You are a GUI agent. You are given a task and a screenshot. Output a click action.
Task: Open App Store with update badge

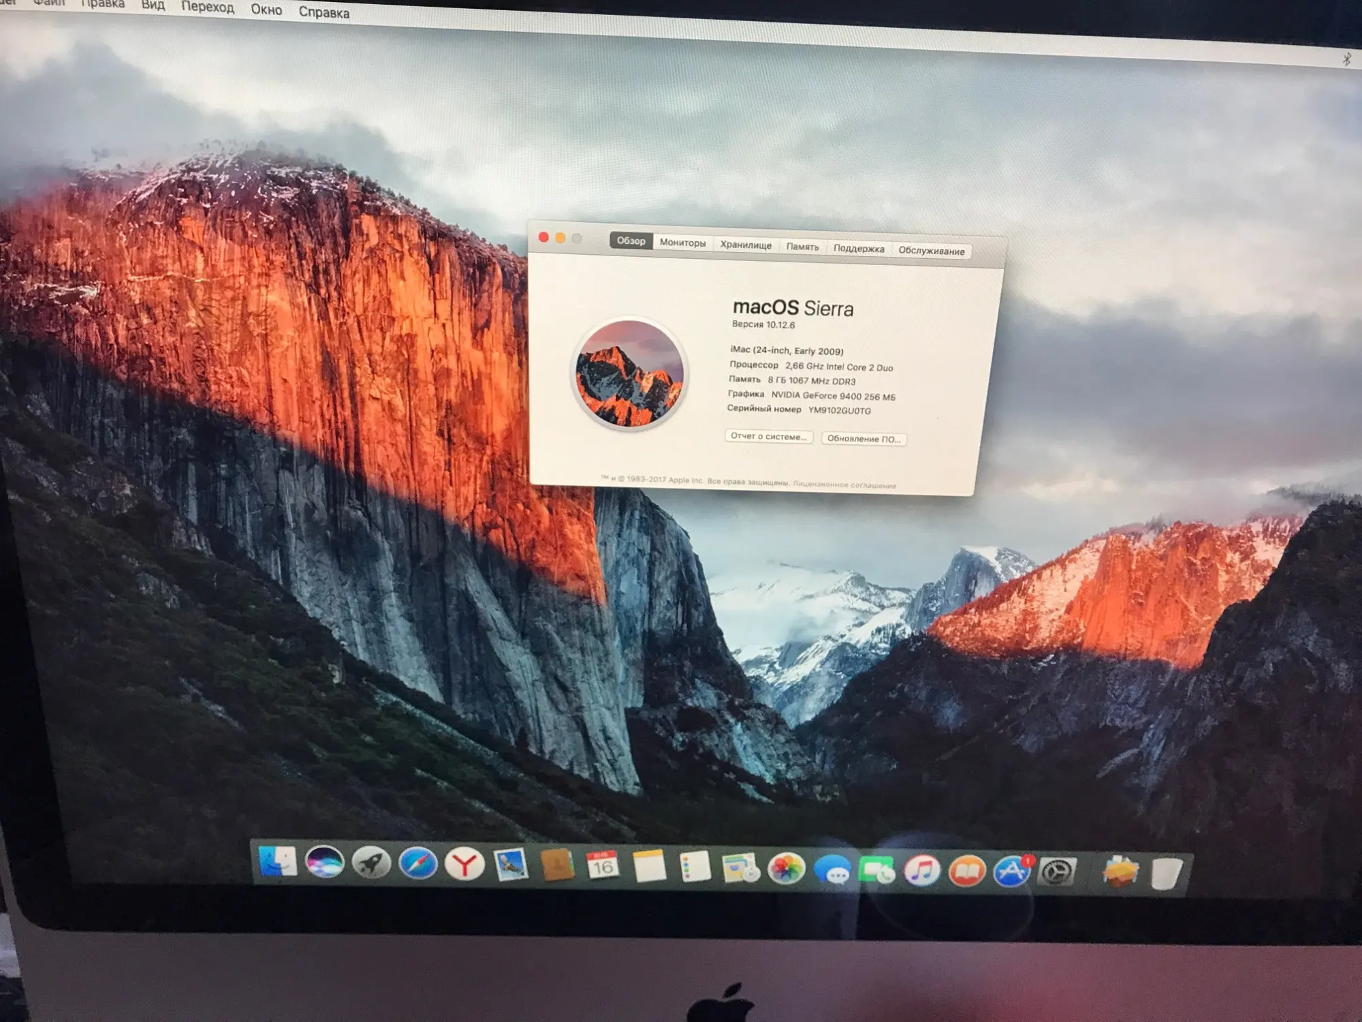1011,871
